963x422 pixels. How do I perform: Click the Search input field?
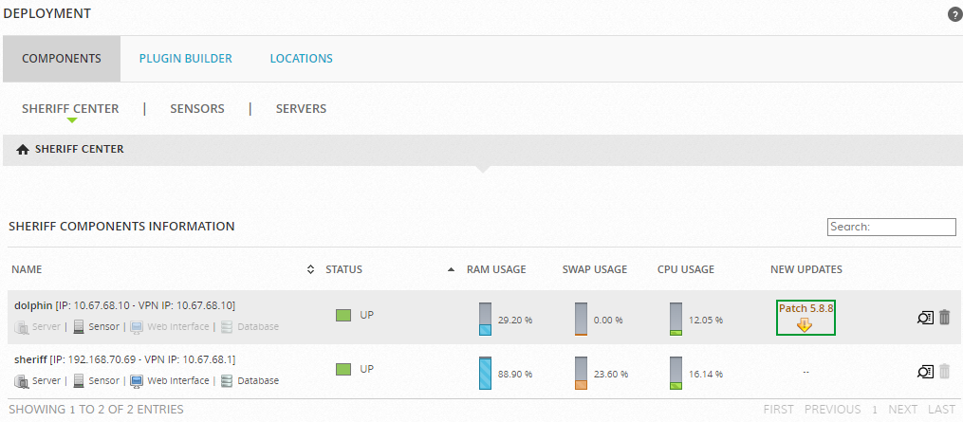coord(891,227)
